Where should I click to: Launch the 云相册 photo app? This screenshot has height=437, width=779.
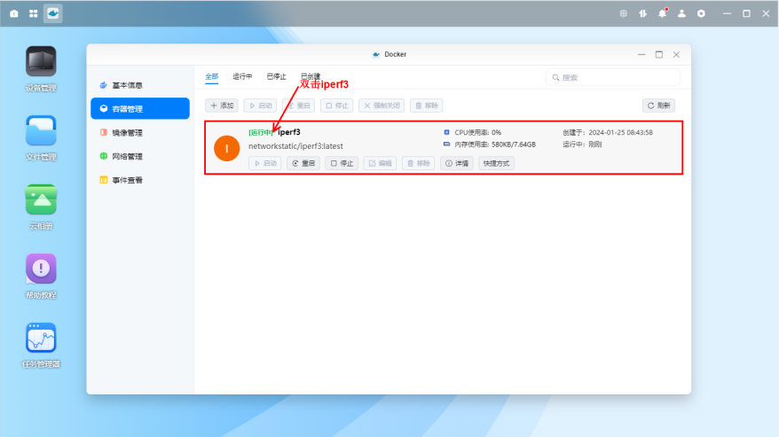click(41, 199)
